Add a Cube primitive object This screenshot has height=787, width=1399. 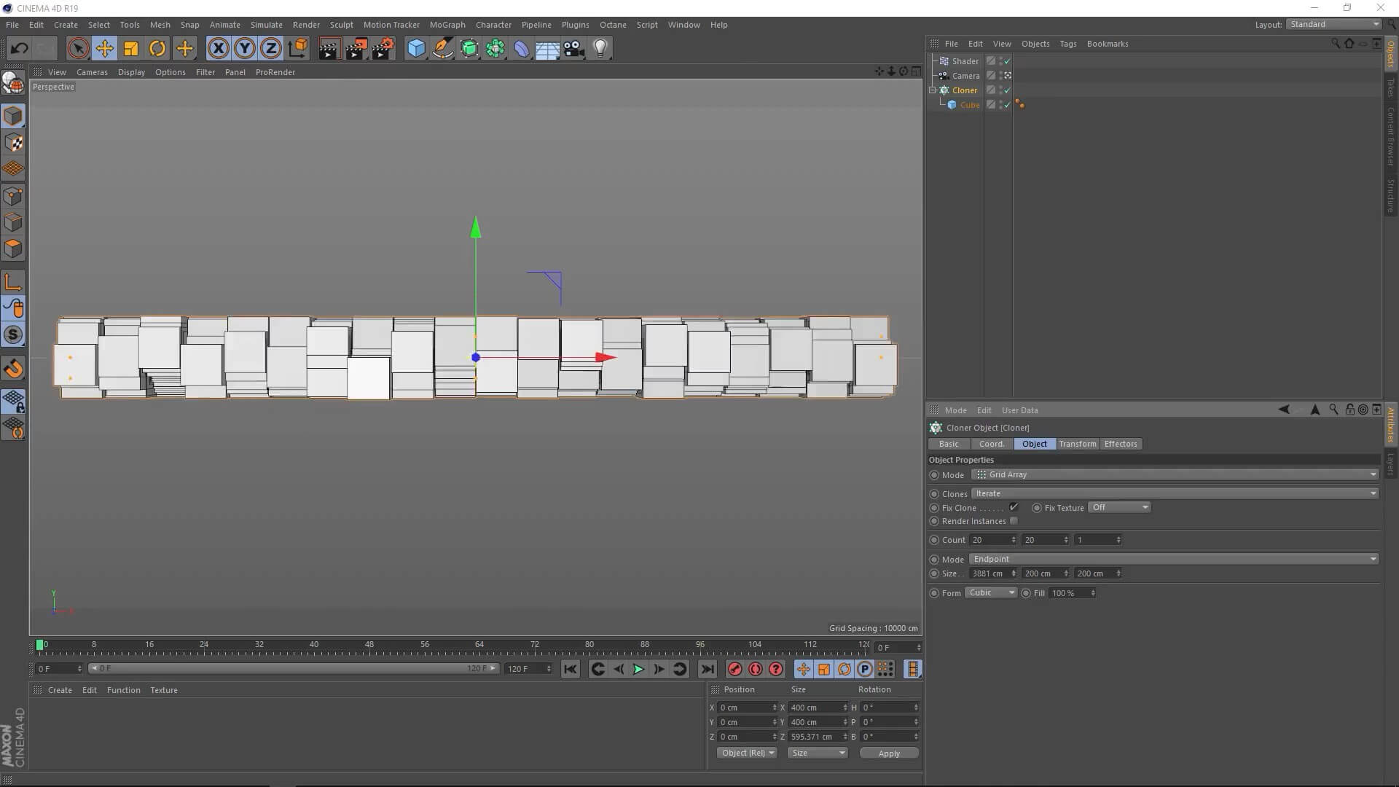pos(416,49)
